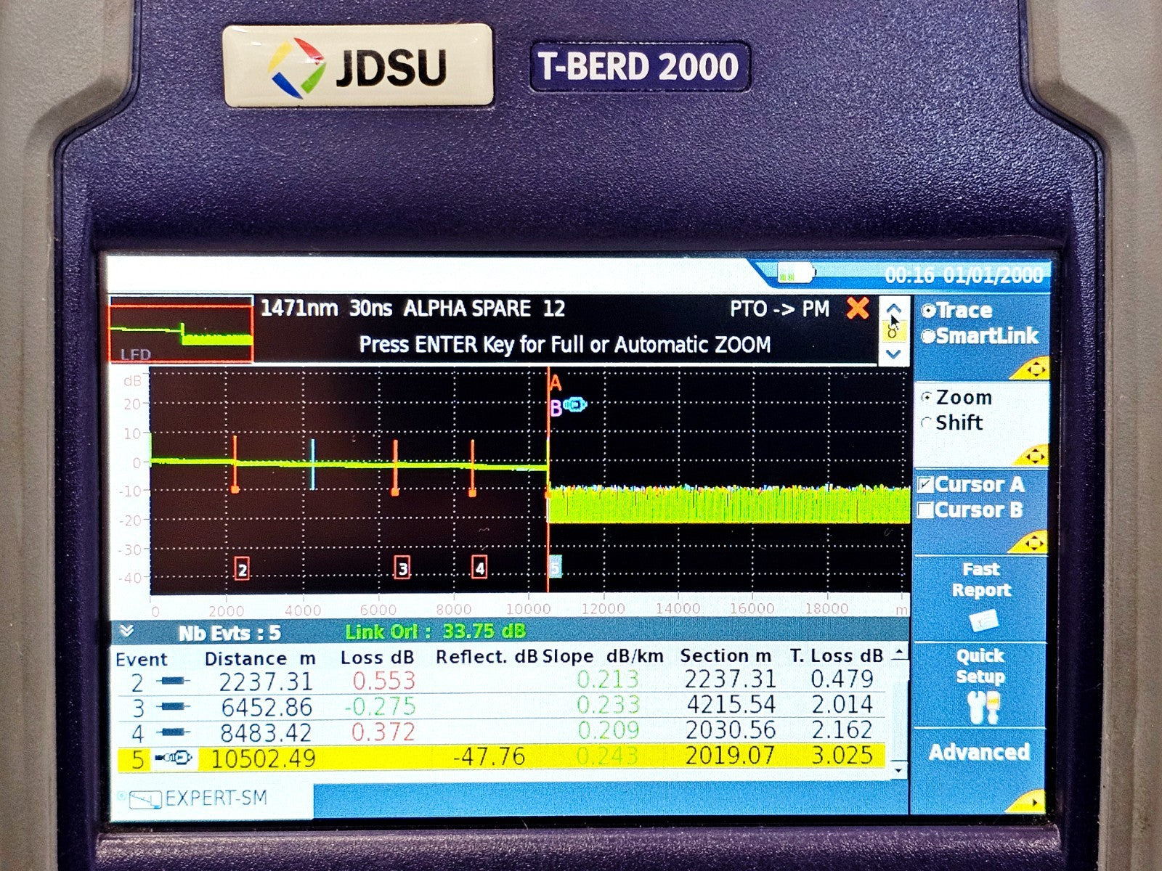This screenshot has height=871, width=1162.
Task: Click the cursor B label on graph
Action: point(556,409)
